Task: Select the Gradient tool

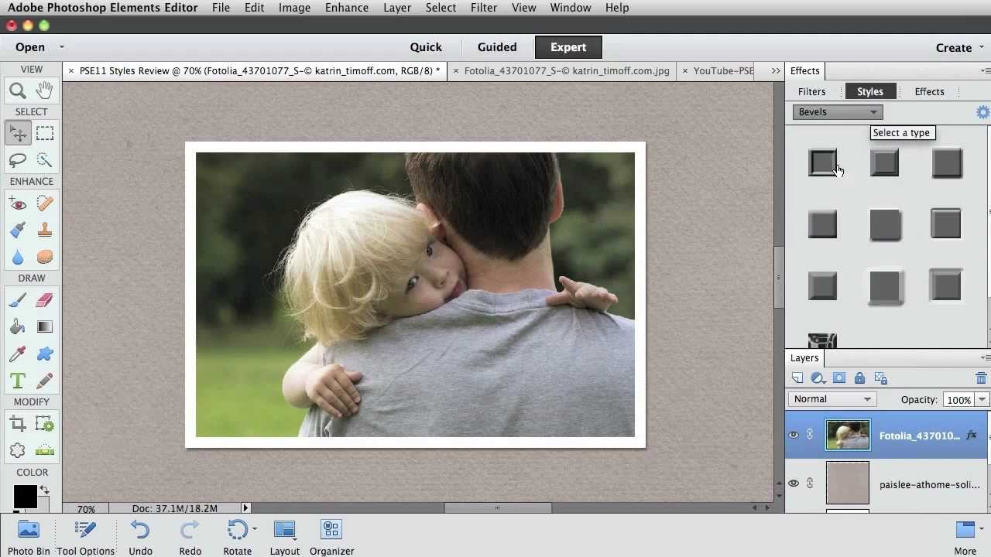Action: click(45, 327)
